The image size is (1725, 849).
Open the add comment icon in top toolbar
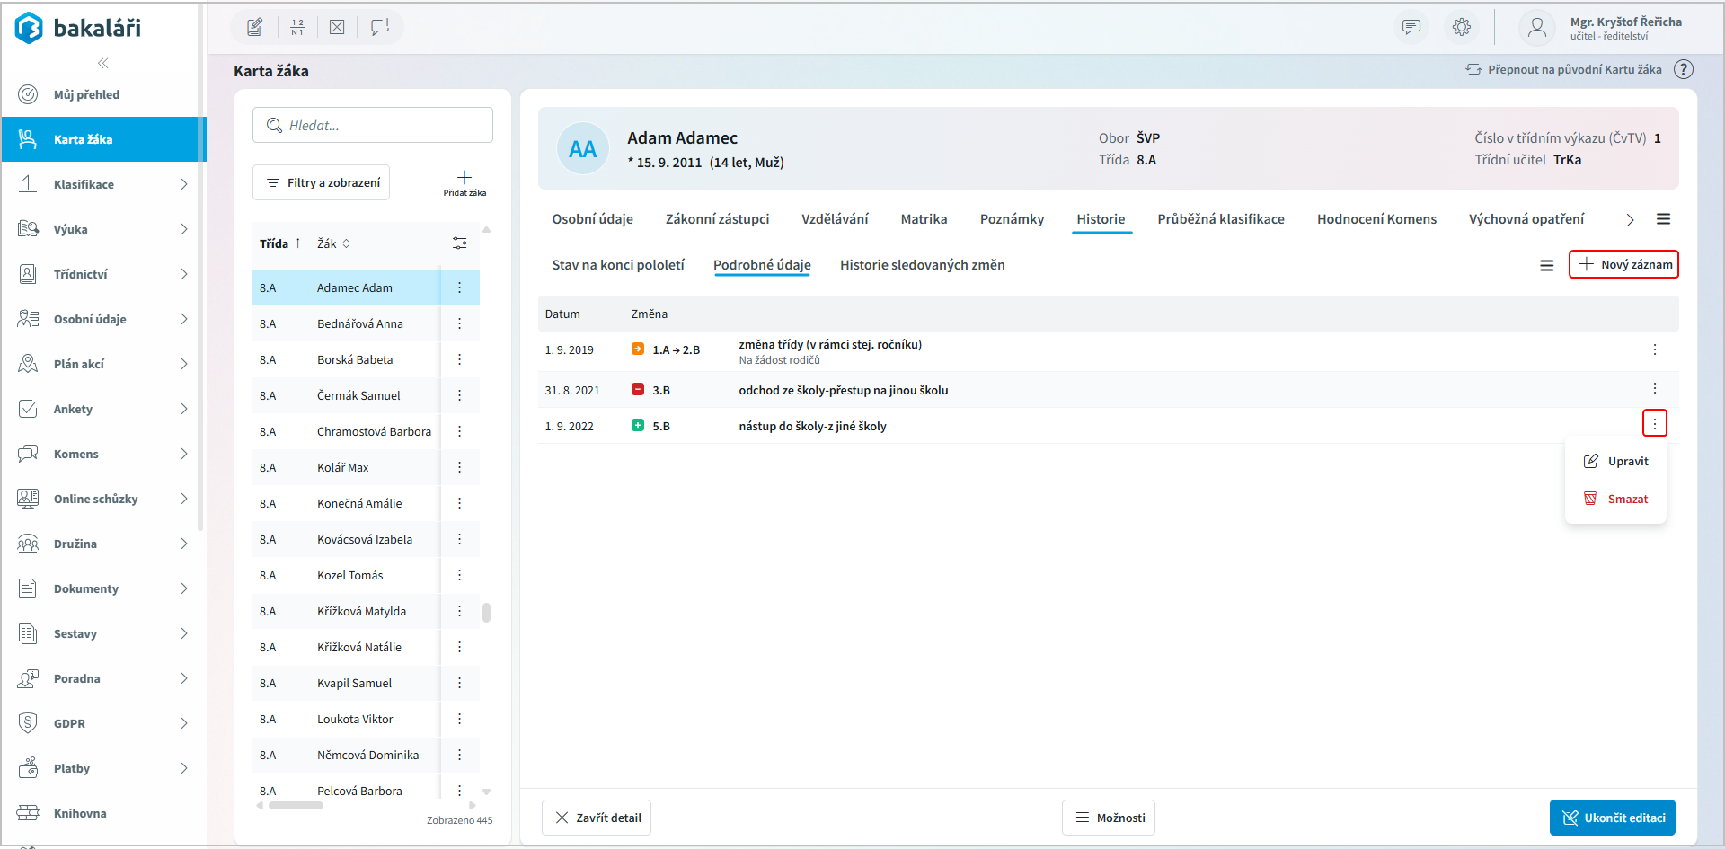380,27
